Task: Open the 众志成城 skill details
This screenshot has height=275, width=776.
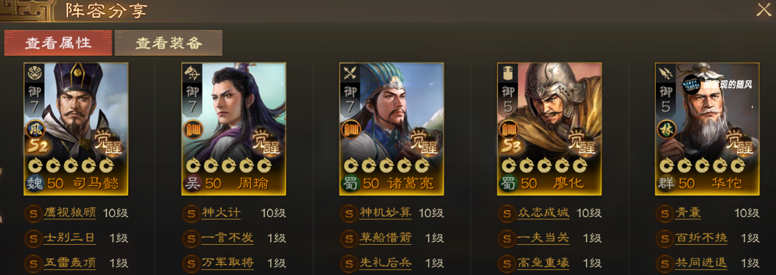Action: (543, 213)
